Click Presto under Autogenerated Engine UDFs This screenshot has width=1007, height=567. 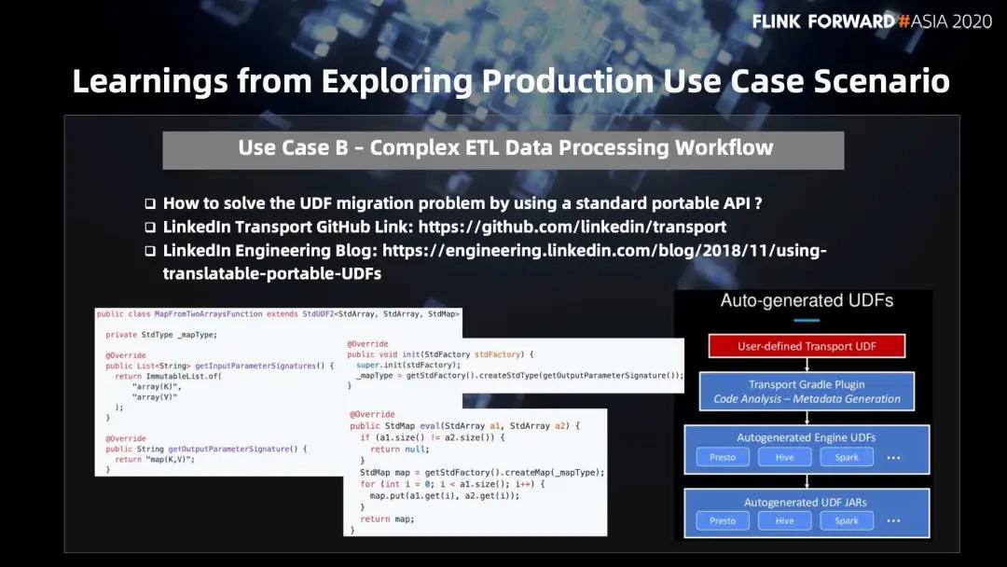click(x=723, y=457)
